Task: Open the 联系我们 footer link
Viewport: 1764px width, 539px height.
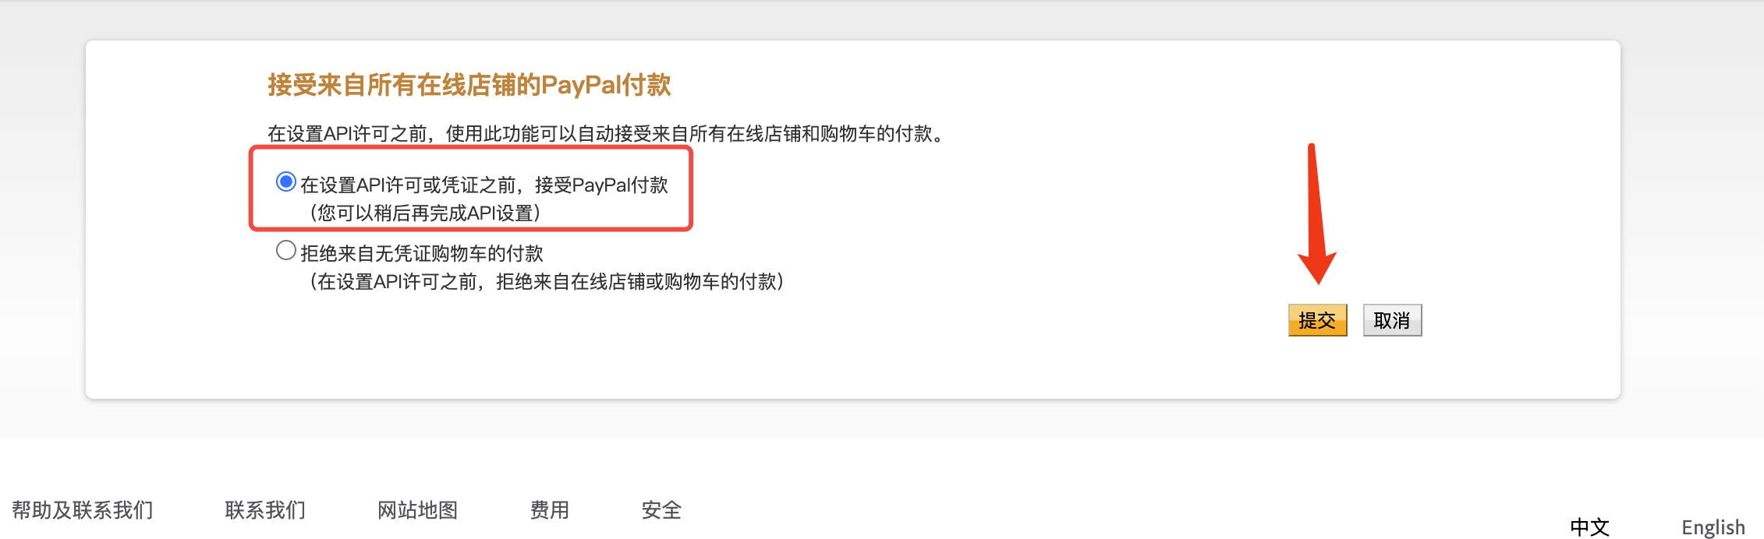Action: (x=265, y=510)
